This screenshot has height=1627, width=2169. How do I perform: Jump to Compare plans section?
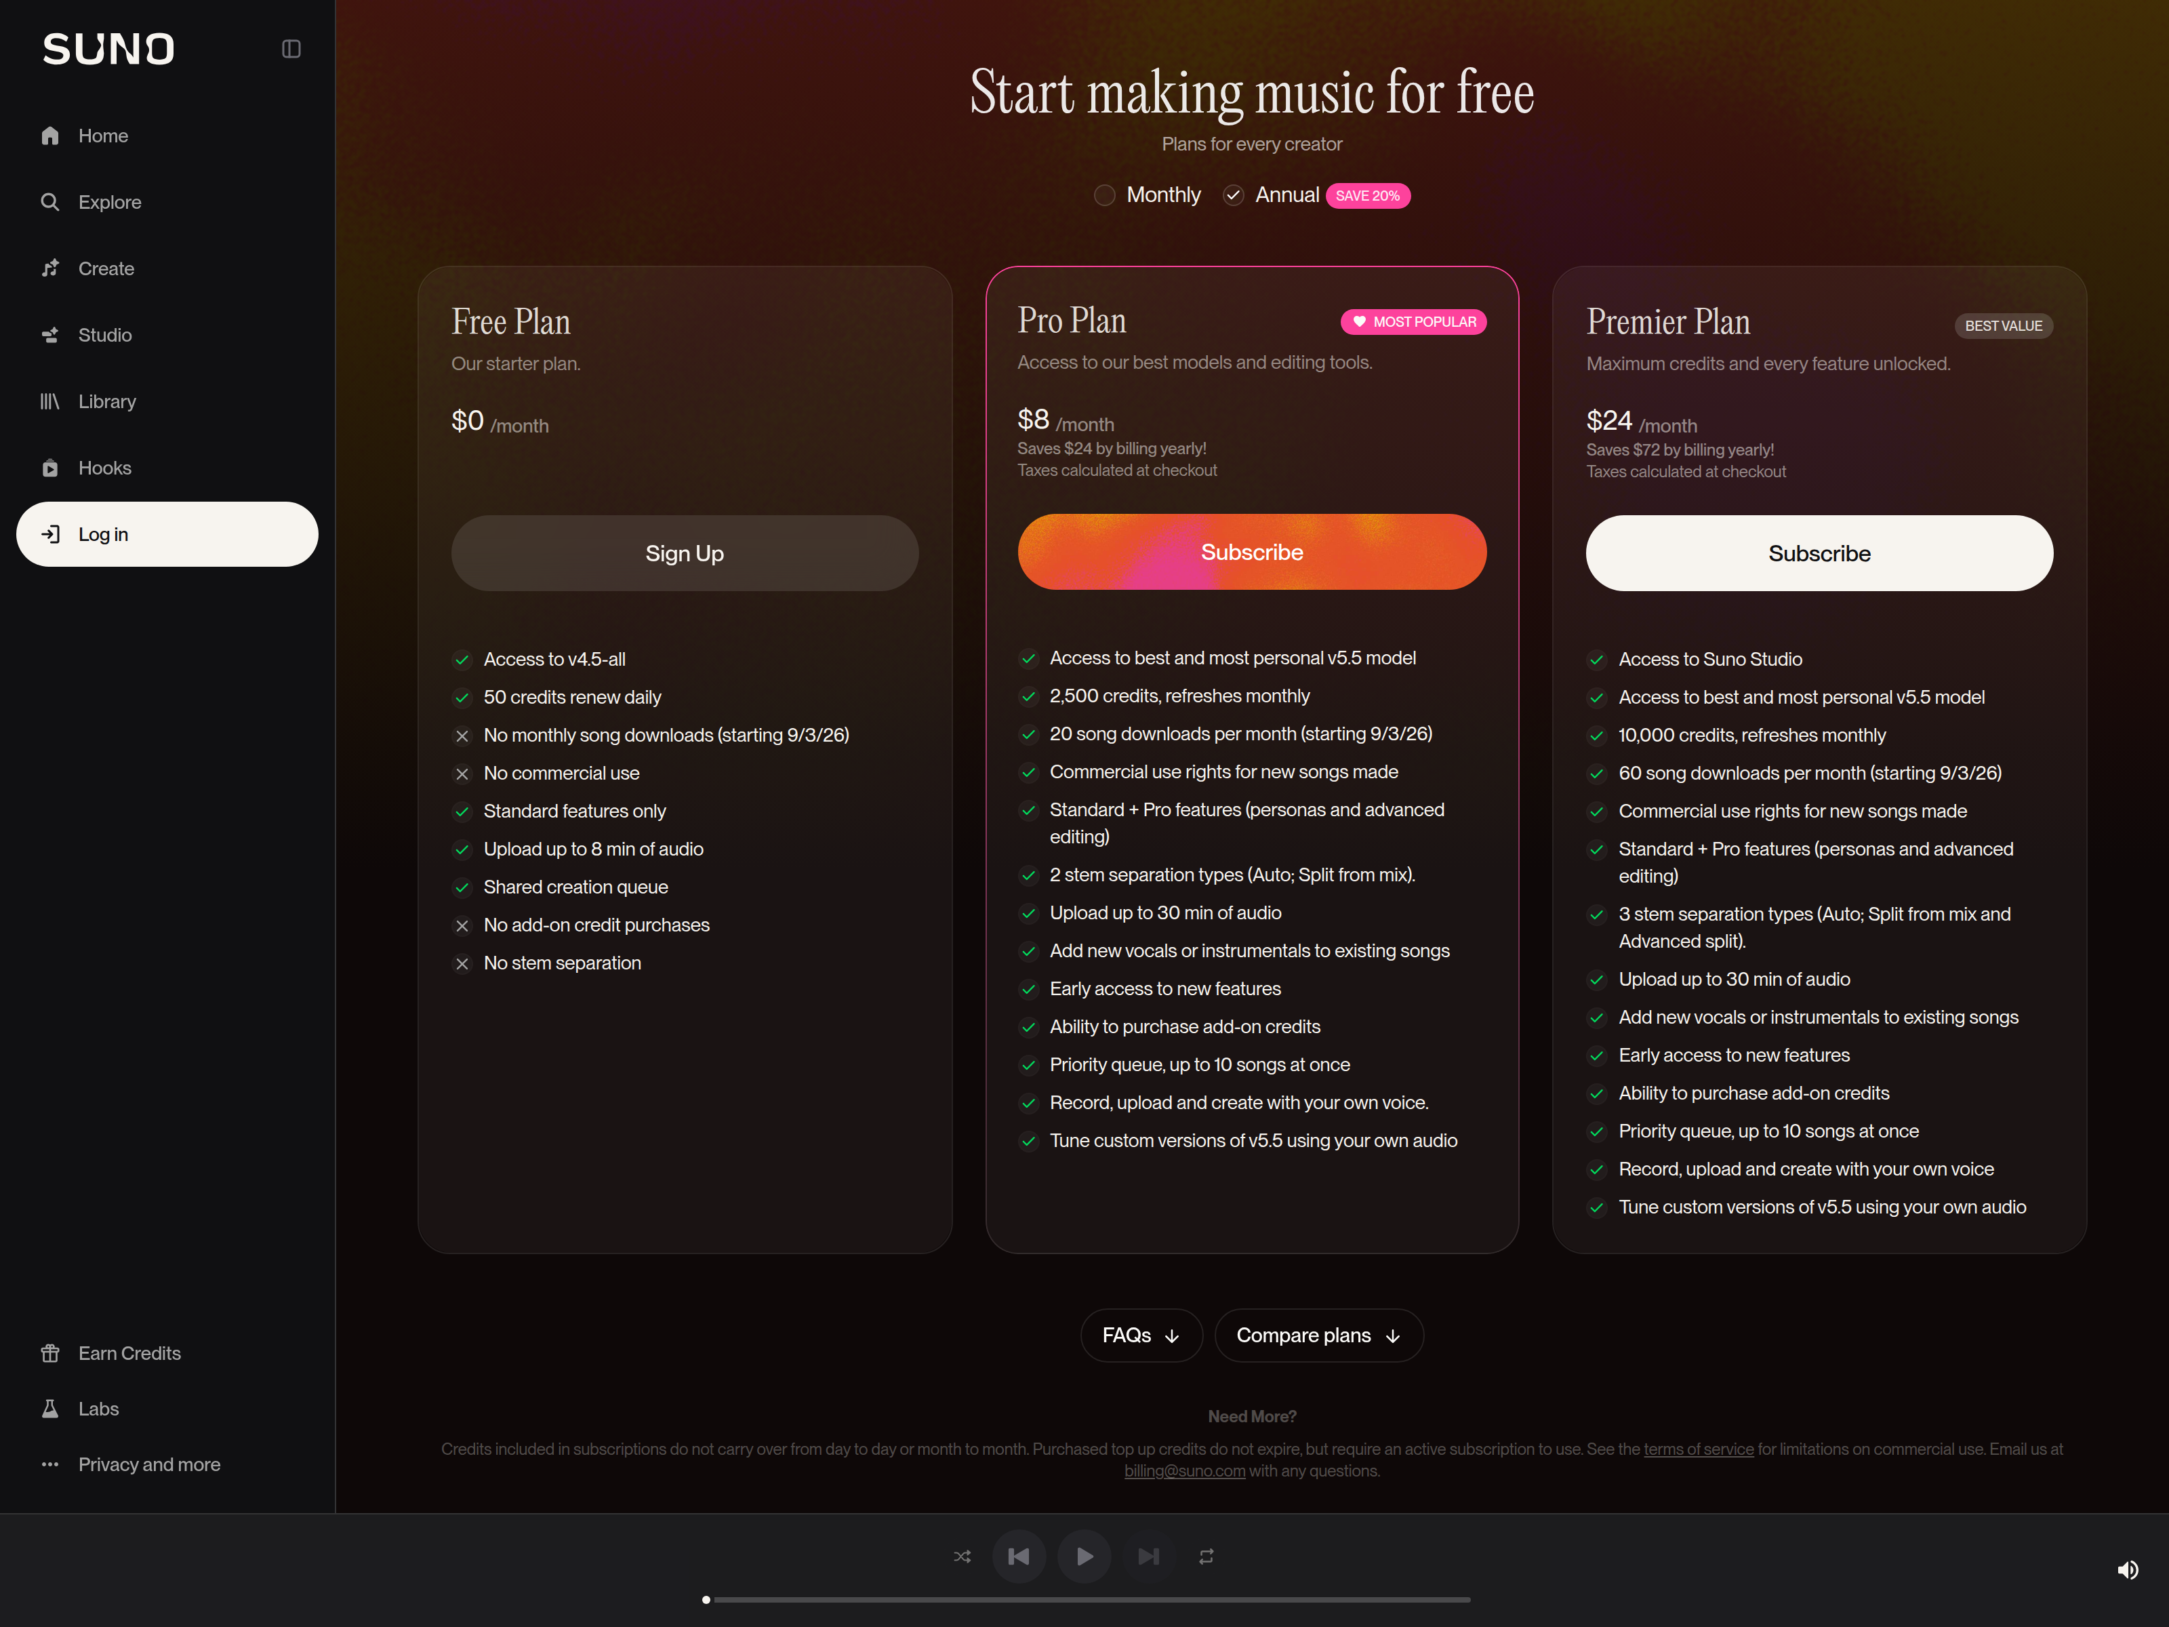point(1319,1335)
